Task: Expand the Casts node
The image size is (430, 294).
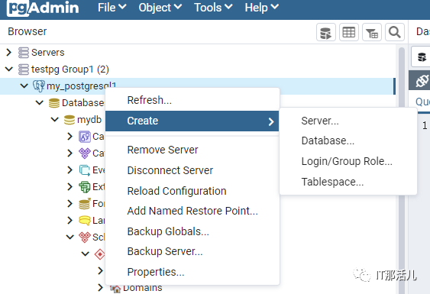Action: coord(70,136)
